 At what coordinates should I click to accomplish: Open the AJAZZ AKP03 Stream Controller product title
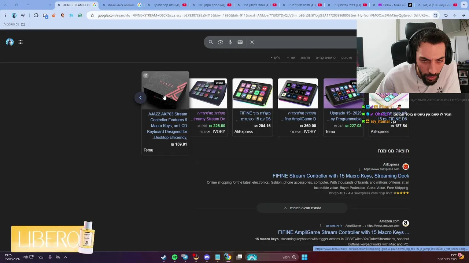click(x=167, y=126)
